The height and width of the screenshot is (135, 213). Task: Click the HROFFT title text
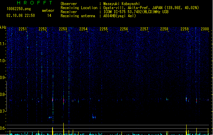tap(35, 3)
